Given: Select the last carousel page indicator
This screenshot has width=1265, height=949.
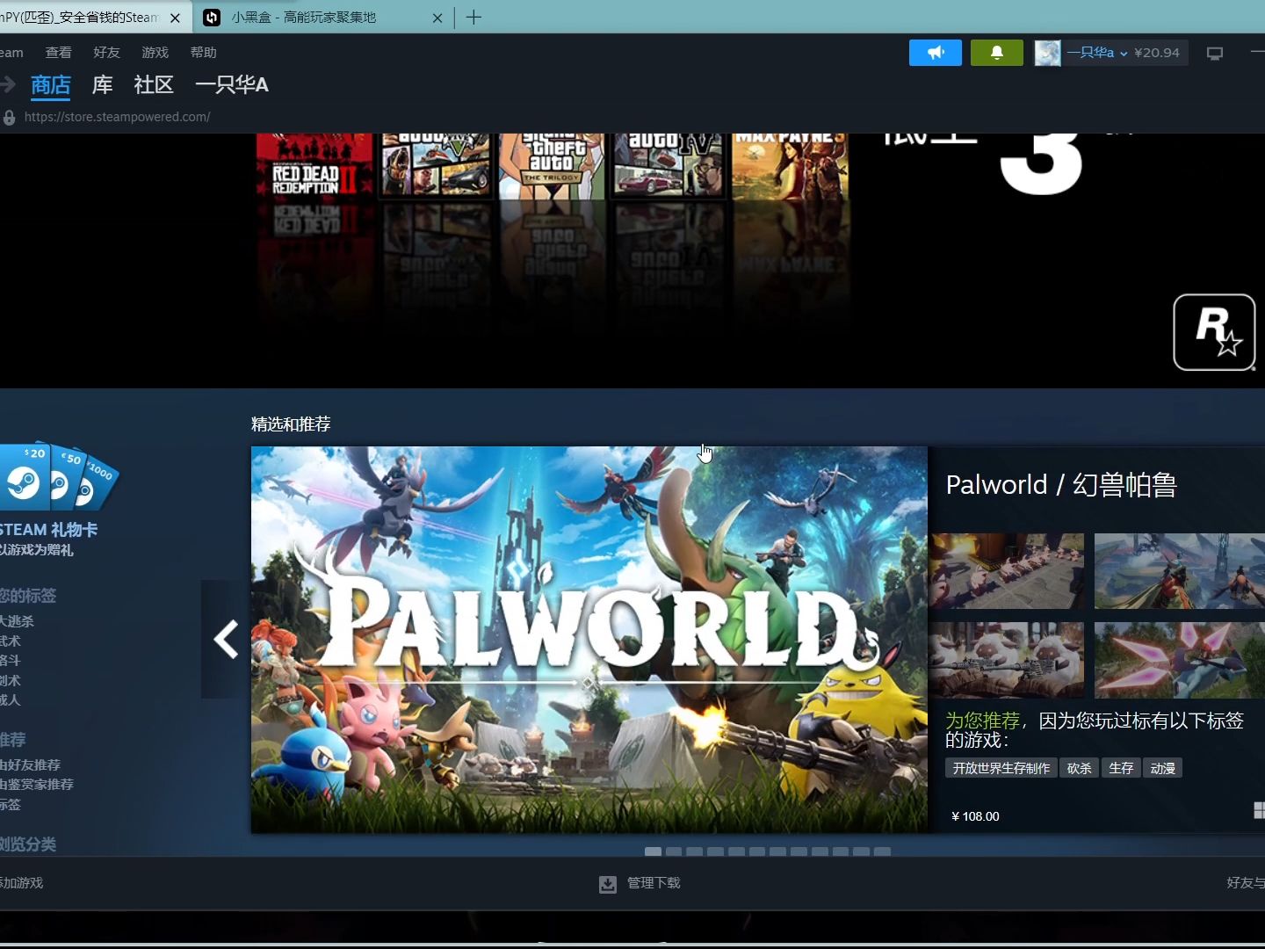Looking at the screenshot, I should click(882, 851).
